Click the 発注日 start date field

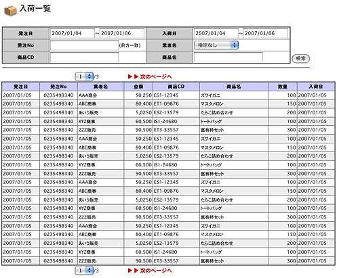73,33
